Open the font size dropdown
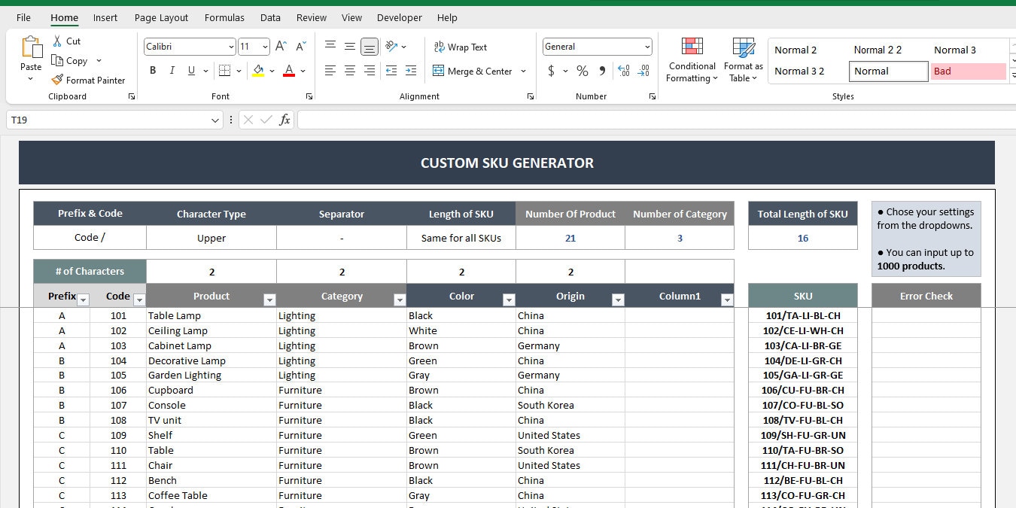This screenshot has width=1016, height=508. coord(263,46)
